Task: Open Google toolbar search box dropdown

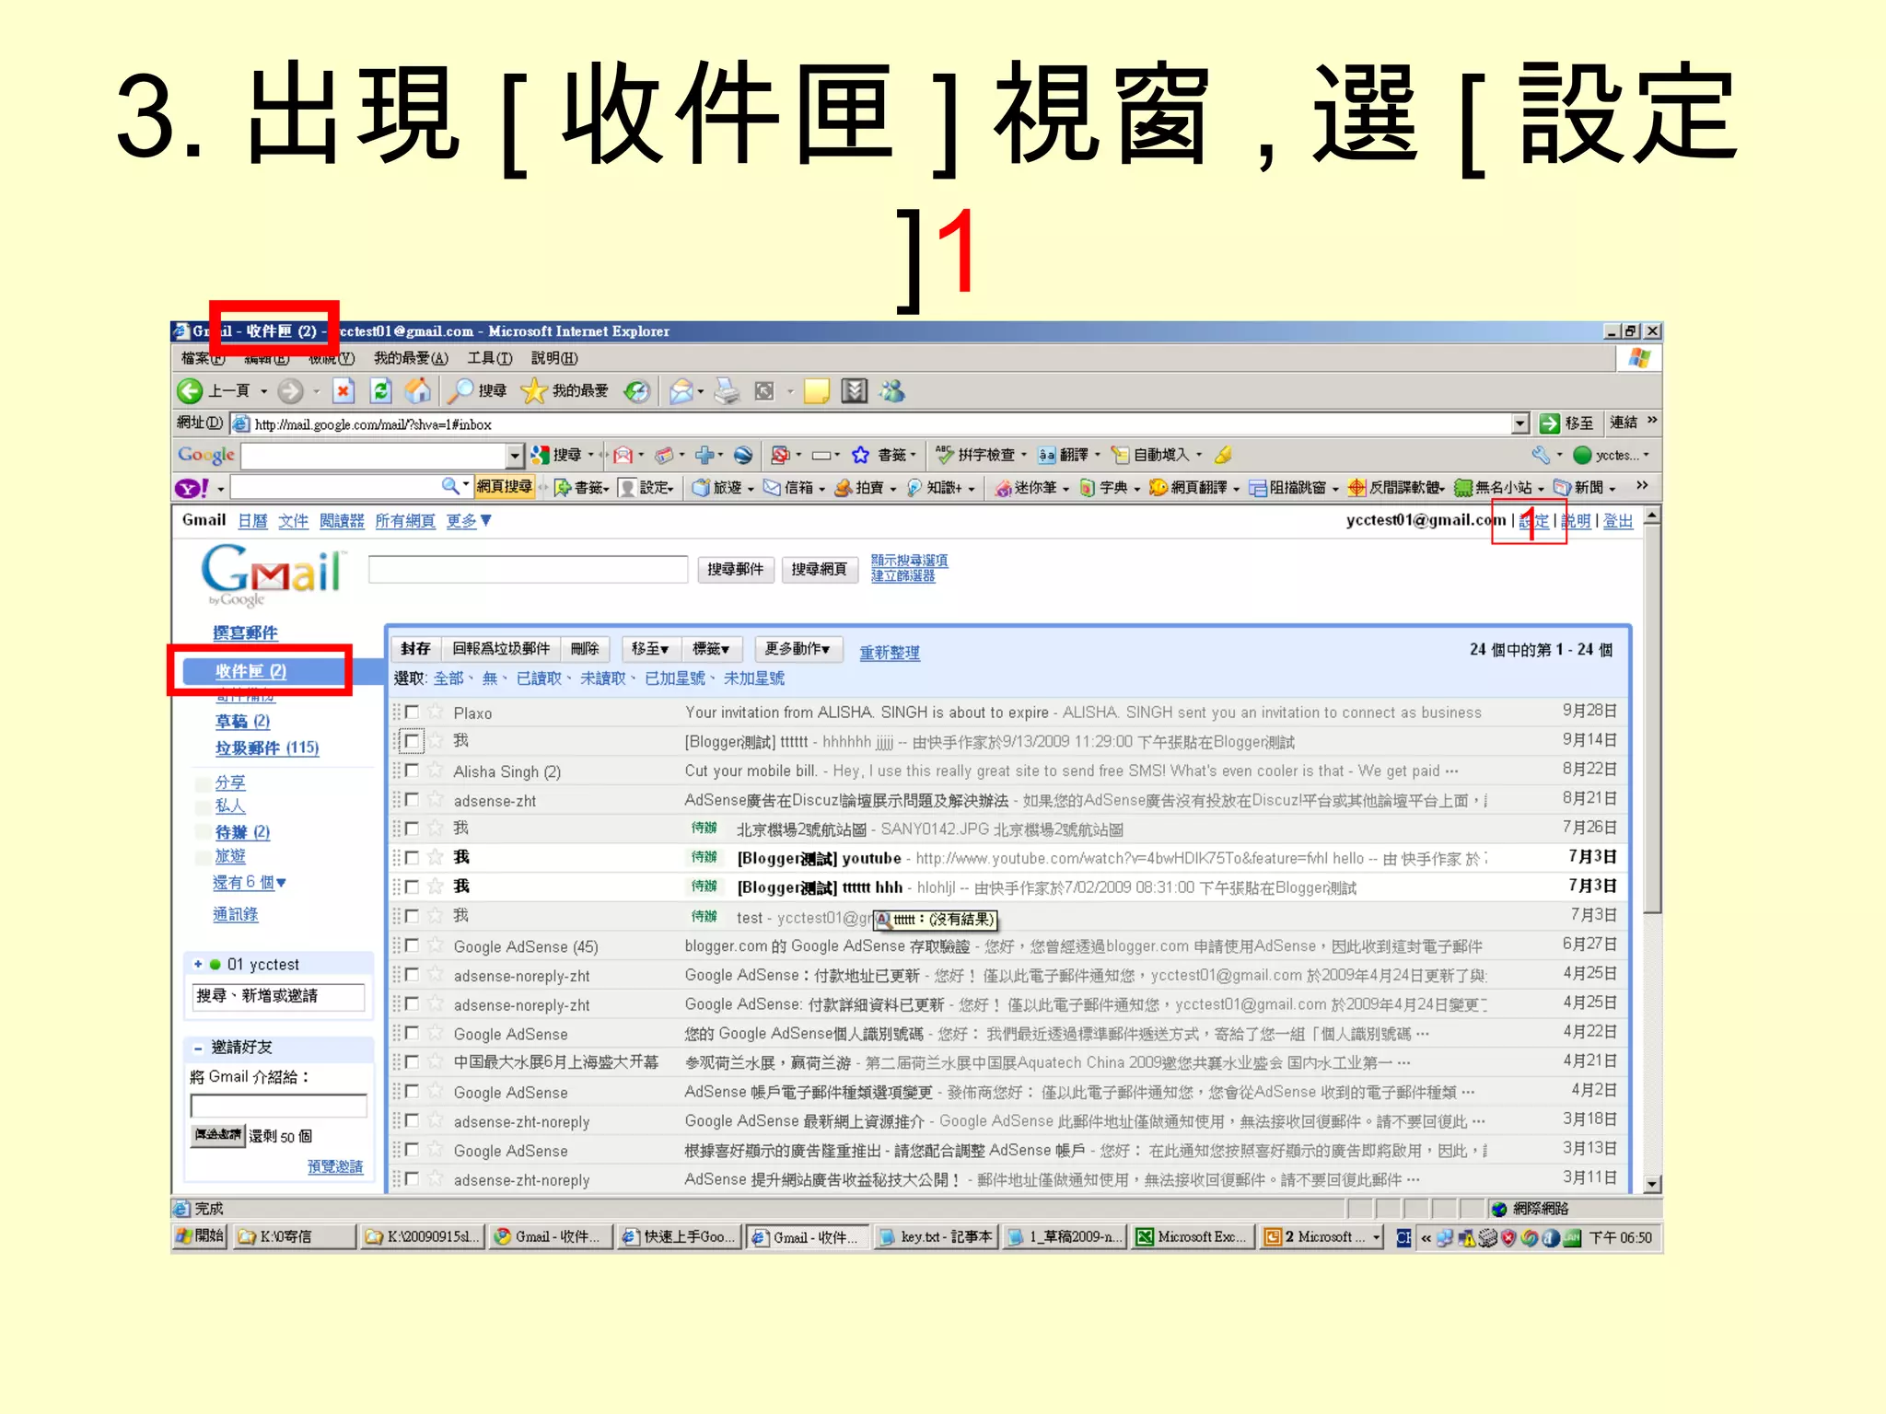Action: [x=515, y=455]
